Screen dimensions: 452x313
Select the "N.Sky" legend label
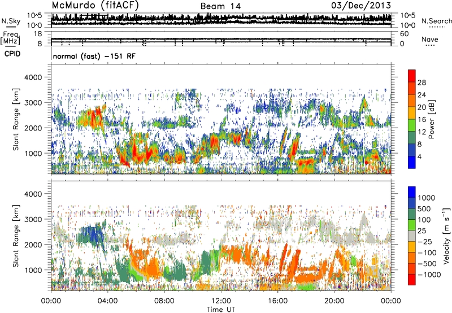click(x=11, y=21)
